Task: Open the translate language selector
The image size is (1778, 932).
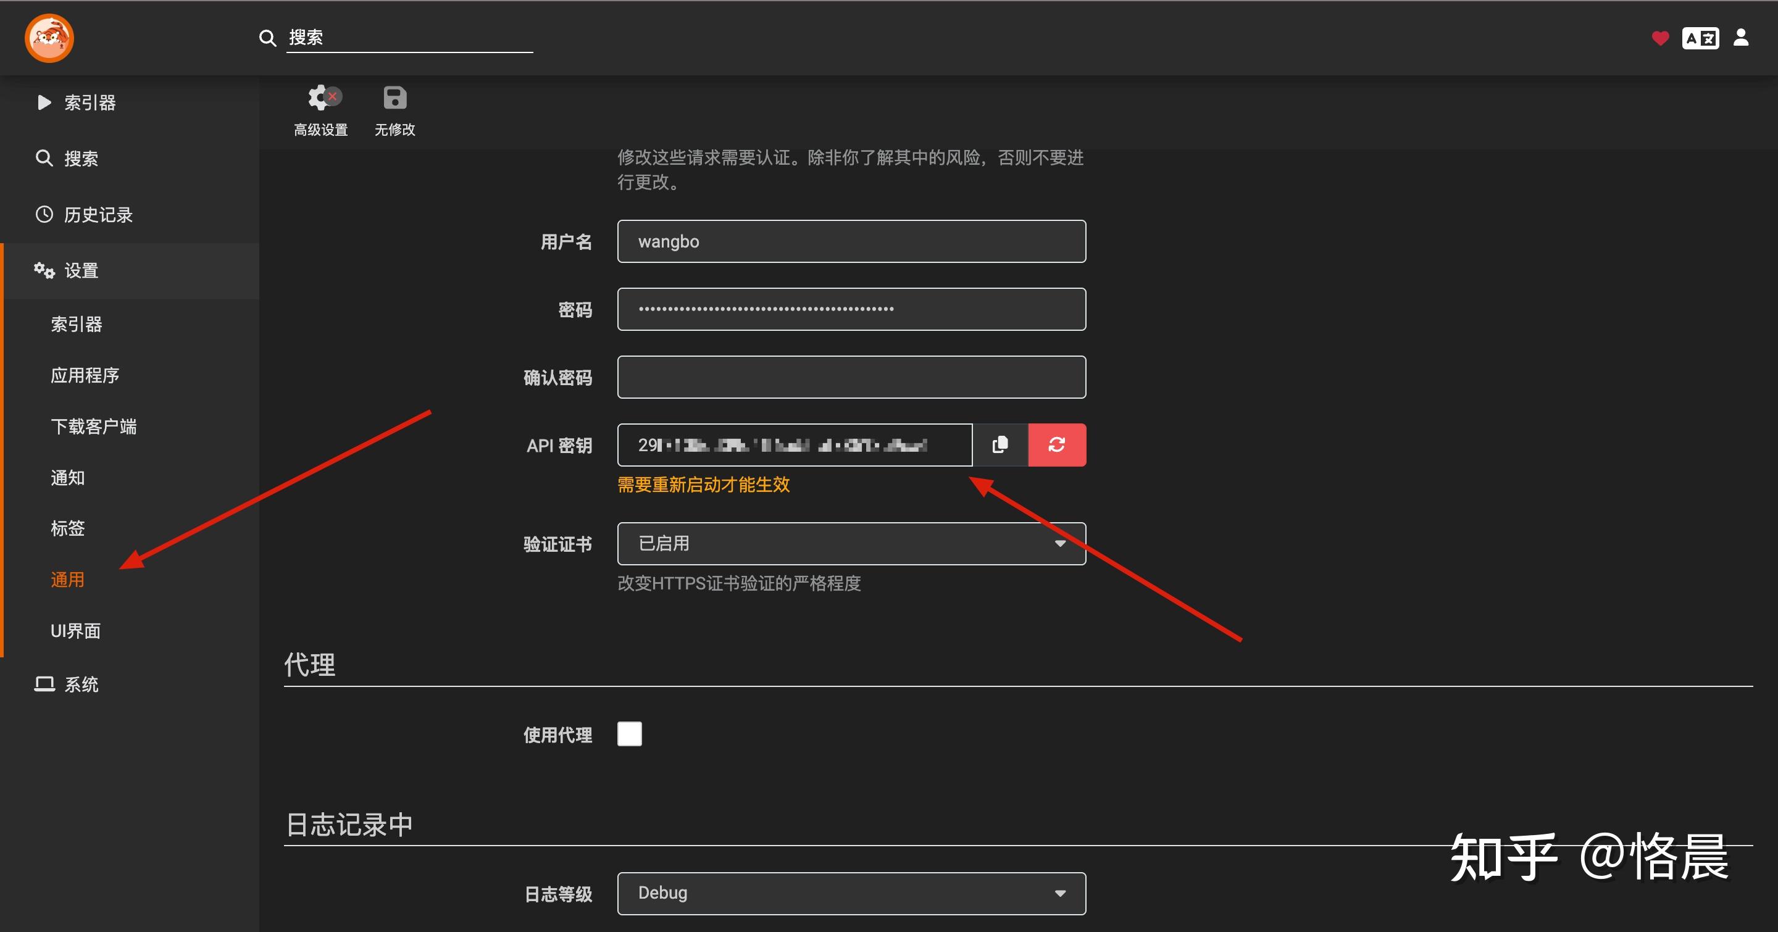Action: pyautogui.click(x=1700, y=38)
